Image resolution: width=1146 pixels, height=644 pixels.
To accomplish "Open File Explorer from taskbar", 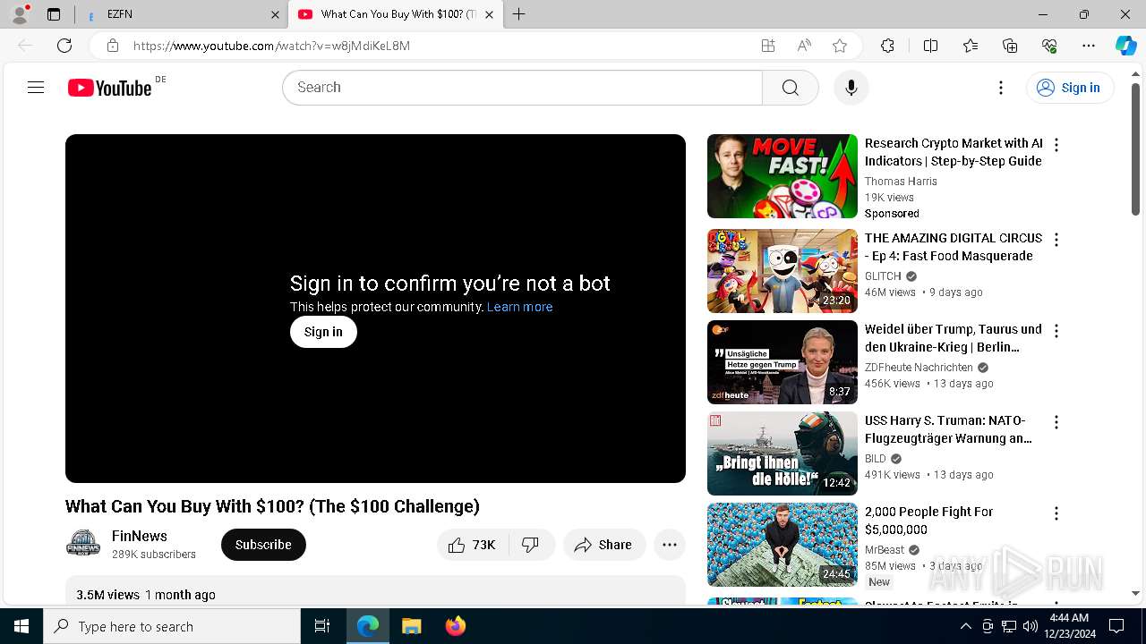I will click(x=411, y=626).
